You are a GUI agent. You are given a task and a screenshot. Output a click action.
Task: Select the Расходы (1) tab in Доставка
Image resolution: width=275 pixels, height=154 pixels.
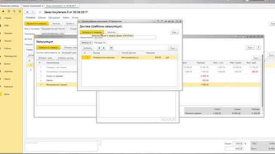(x=100, y=43)
